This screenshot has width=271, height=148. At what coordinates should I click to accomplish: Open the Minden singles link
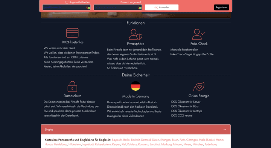pos(178,144)
